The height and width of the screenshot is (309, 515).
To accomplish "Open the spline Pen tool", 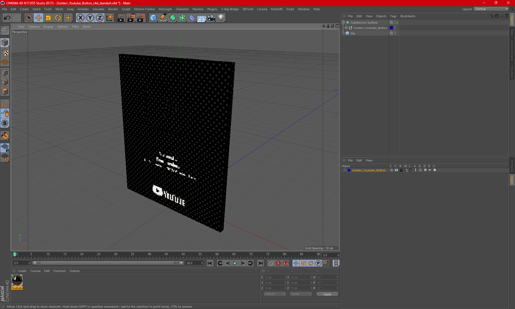I will (163, 18).
